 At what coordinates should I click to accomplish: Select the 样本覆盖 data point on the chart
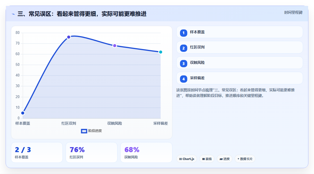pyautogui.click(x=23, y=113)
